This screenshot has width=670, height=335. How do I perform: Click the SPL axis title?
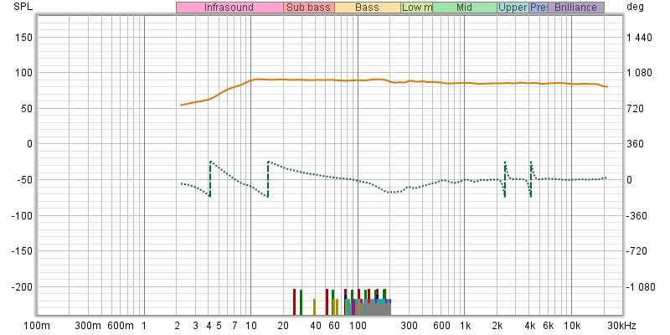click(x=23, y=7)
